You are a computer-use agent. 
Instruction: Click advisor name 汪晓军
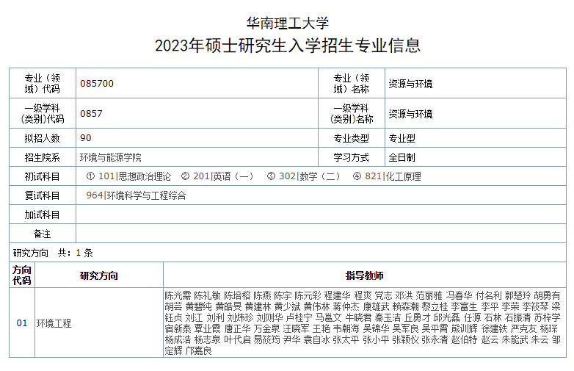pyautogui.click(x=296, y=328)
